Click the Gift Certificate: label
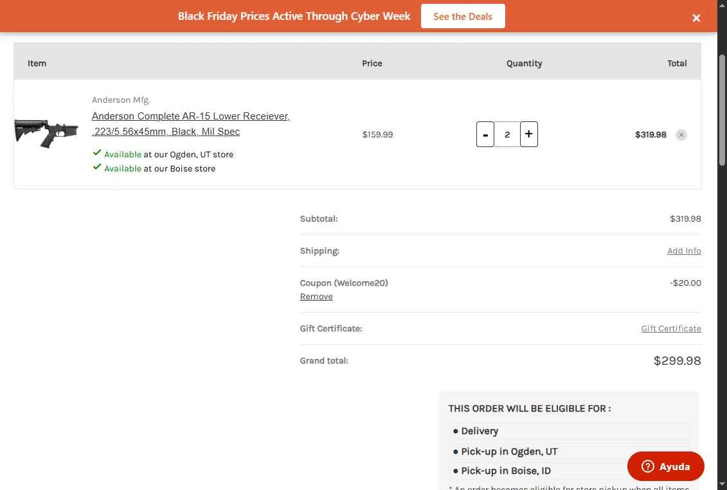 coord(331,328)
